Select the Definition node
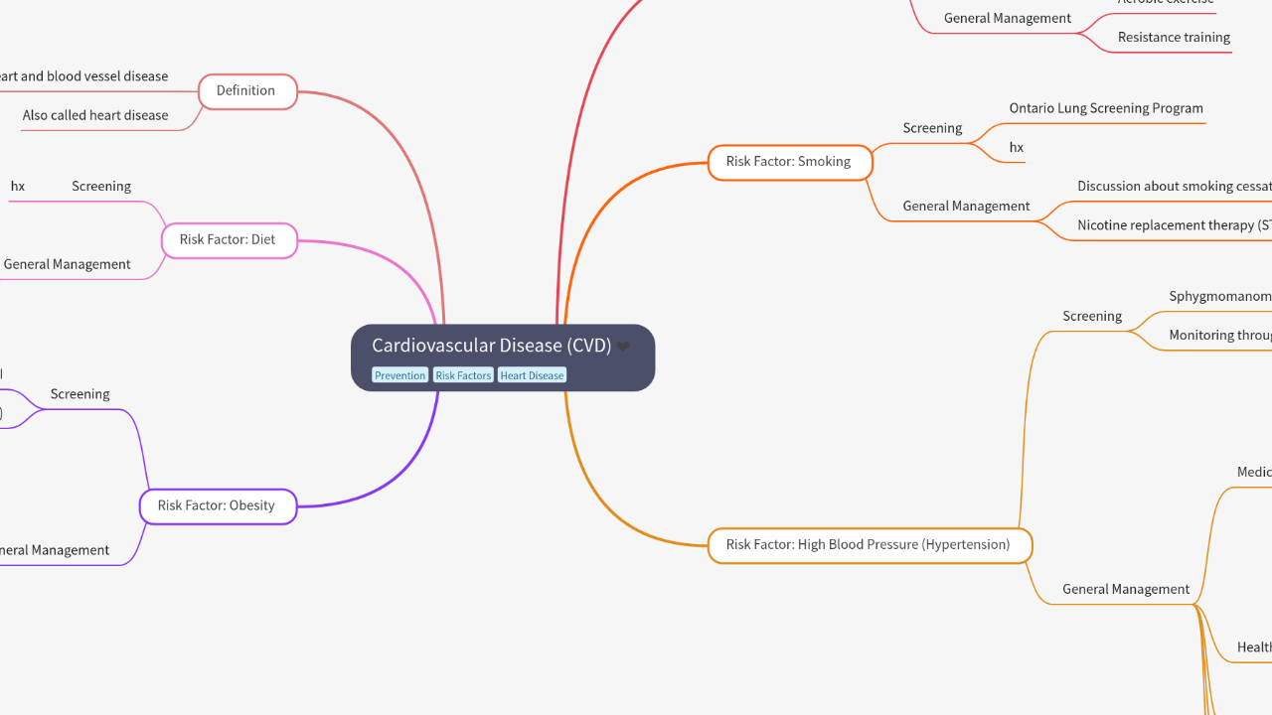This screenshot has width=1272, height=715. click(246, 91)
